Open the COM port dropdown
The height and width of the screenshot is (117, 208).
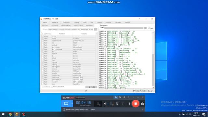[124, 28]
